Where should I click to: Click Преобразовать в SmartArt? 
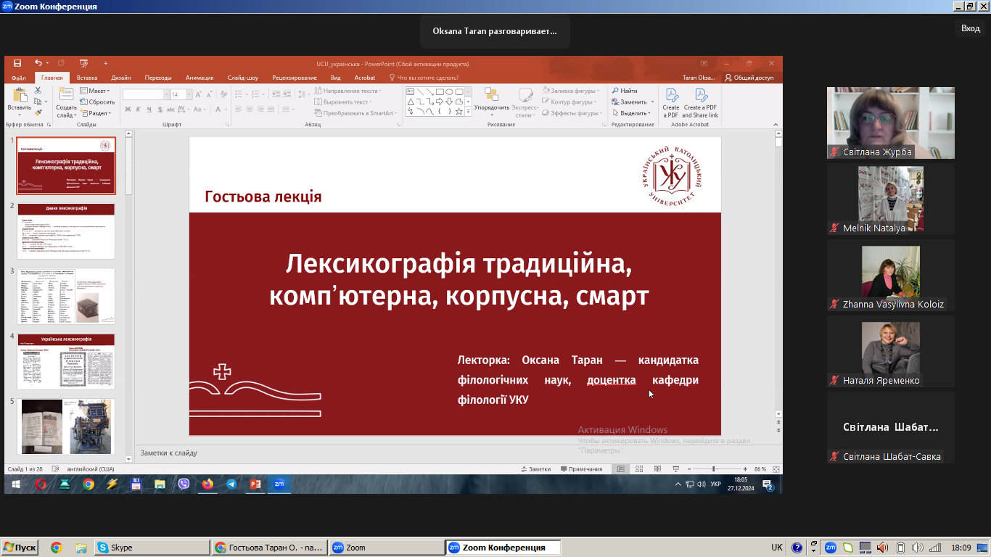pyautogui.click(x=355, y=113)
